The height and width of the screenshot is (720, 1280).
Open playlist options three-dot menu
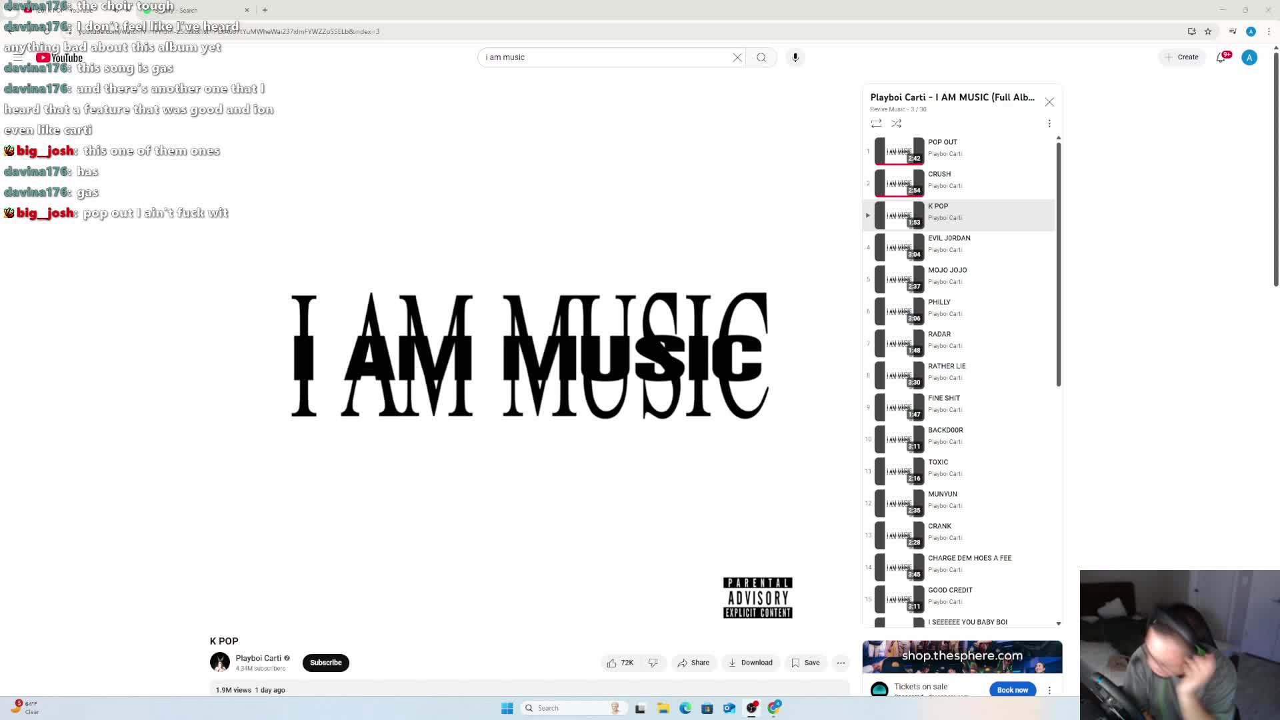pyautogui.click(x=1049, y=123)
